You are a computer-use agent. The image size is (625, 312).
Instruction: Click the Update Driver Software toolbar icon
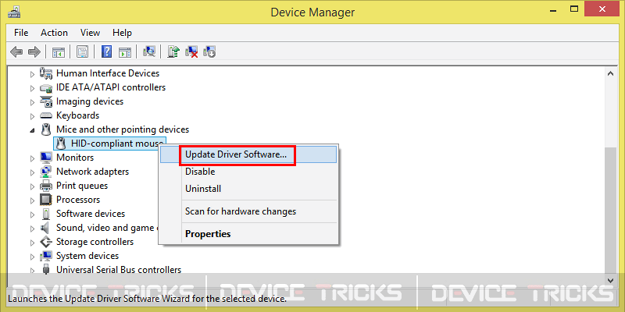click(x=174, y=52)
